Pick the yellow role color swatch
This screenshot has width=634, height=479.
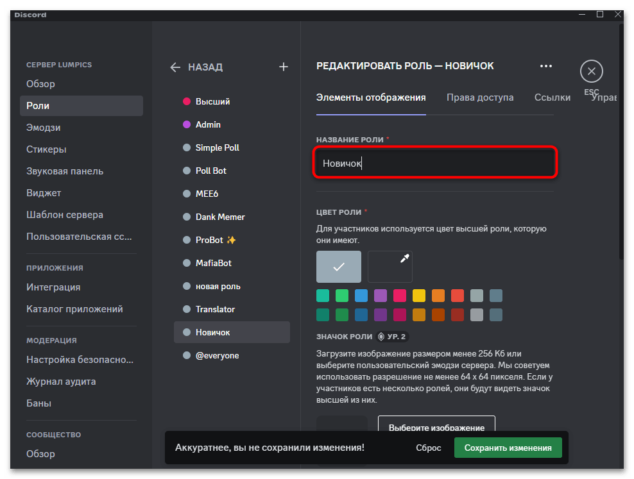(419, 296)
